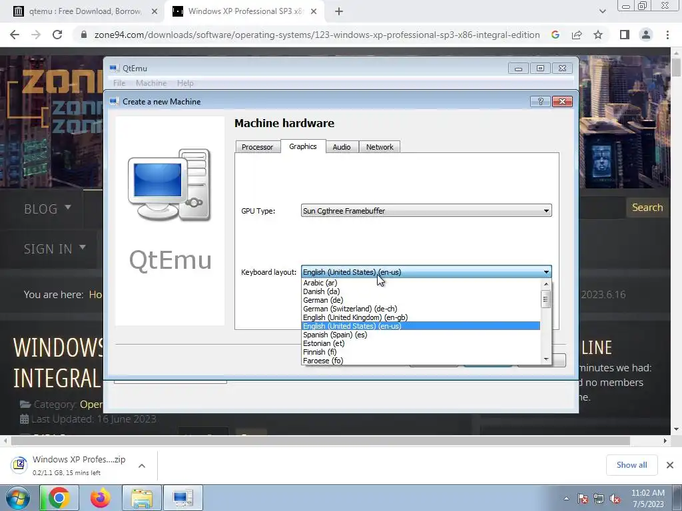Pick Finnish (fi) keyboard layout
Image resolution: width=682 pixels, height=511 pixels.
tap(421, 352)
